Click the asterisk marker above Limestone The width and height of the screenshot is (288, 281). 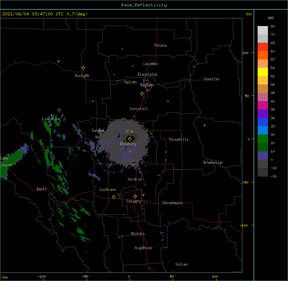51,115
